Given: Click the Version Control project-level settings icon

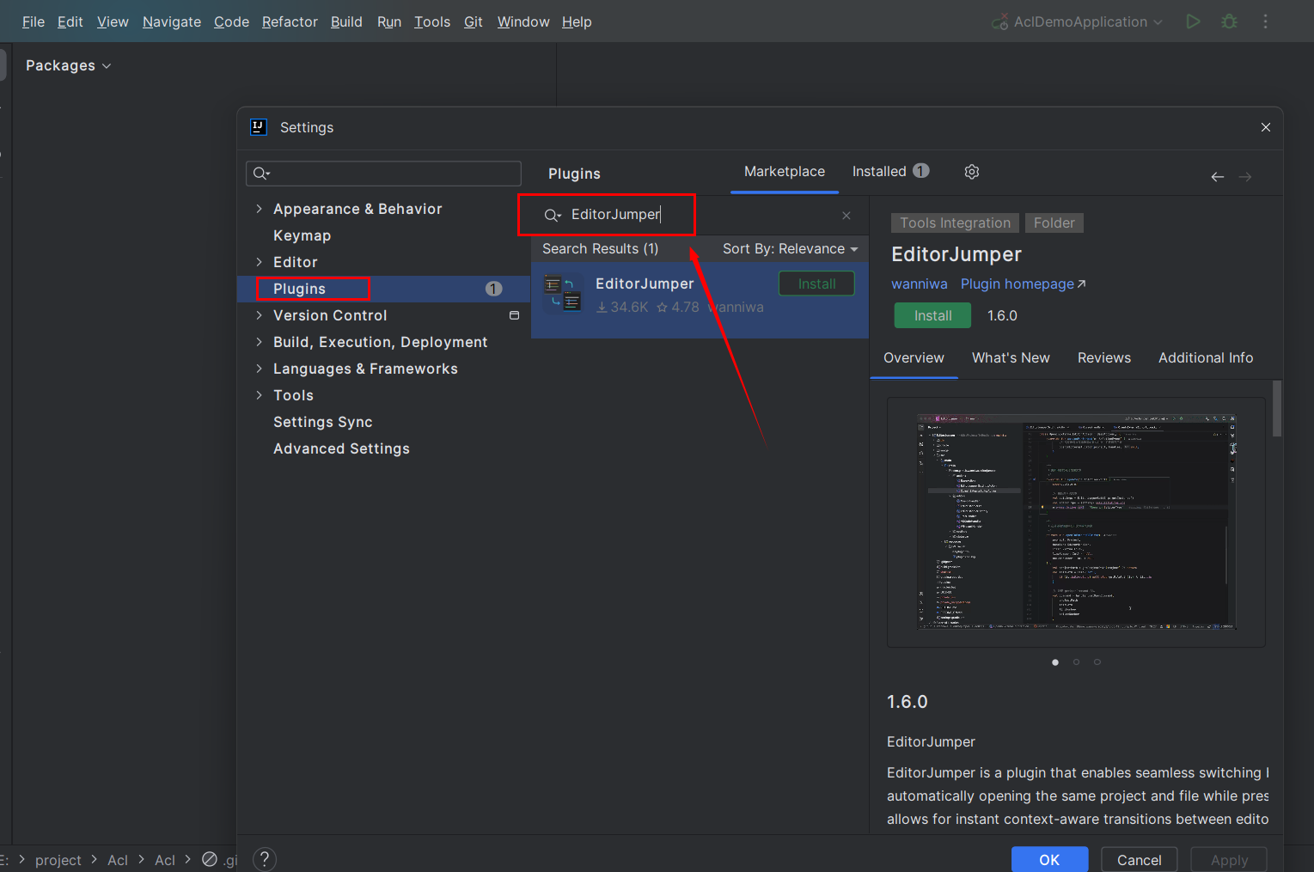Looking at the screenshot, I should click(x=514, y=315).
